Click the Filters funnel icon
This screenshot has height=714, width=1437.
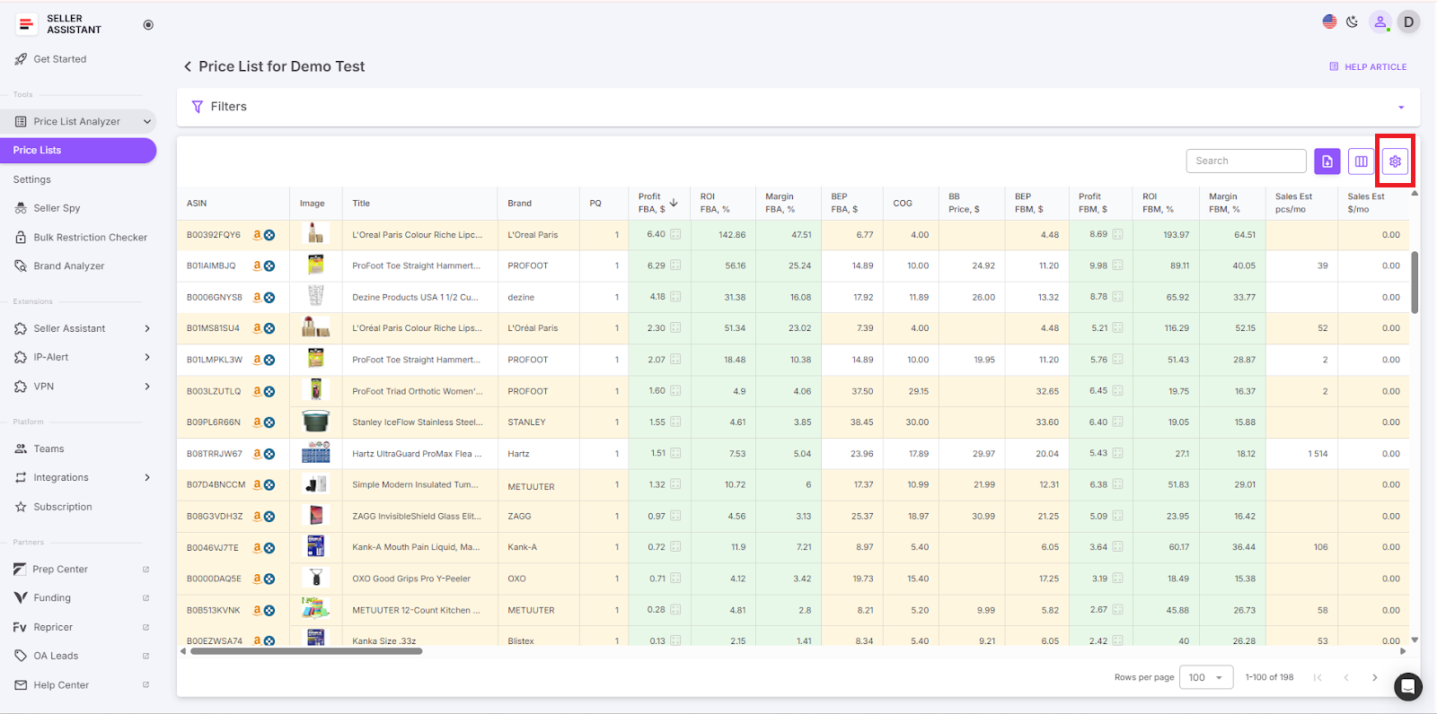click(x=198, y=107)
